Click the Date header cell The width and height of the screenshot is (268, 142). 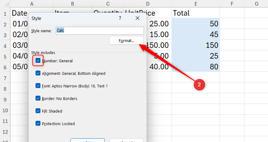click(20, 13)
